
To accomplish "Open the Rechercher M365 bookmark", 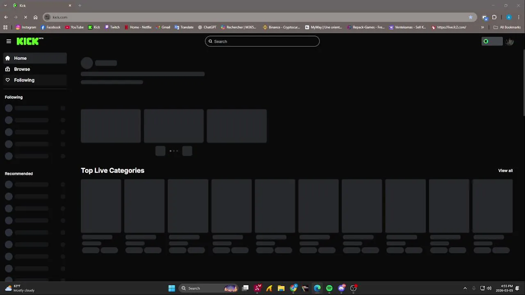I will (239, 27).
